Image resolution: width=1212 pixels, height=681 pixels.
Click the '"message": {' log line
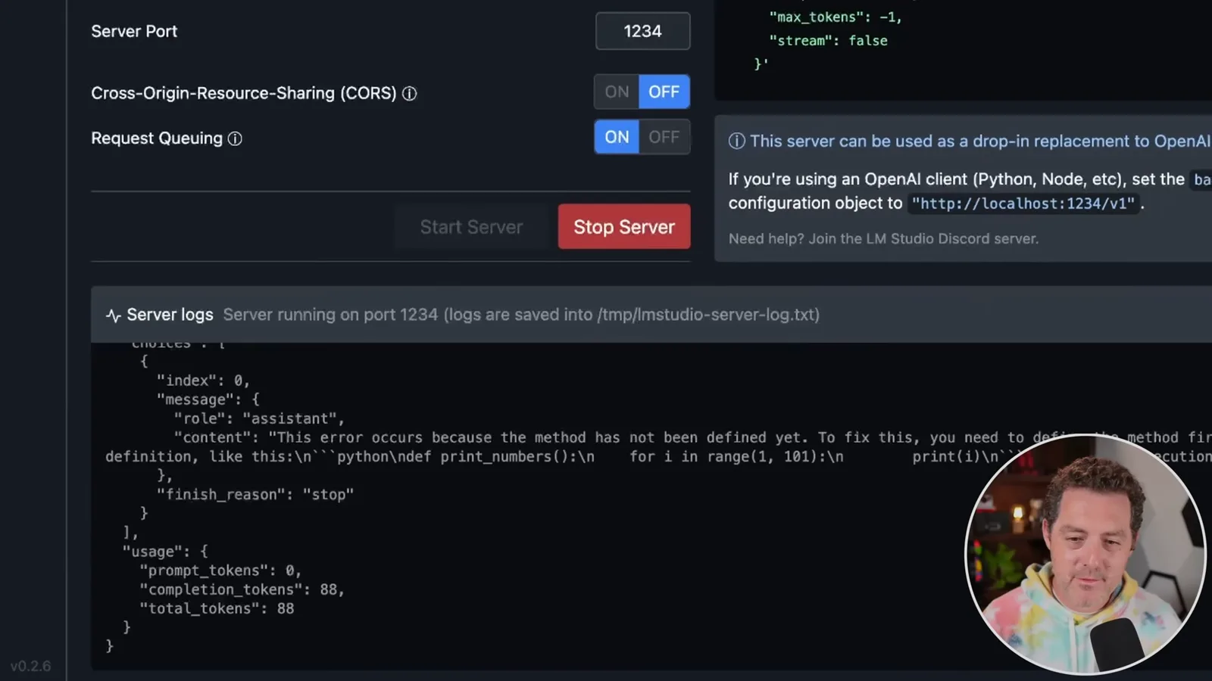pos(208,400)
